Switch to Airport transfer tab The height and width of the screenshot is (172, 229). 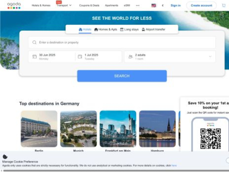pos(153,29)
